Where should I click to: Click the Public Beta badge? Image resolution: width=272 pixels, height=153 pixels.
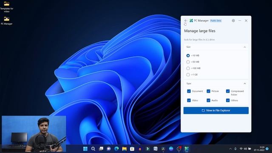tap(216, 21)
